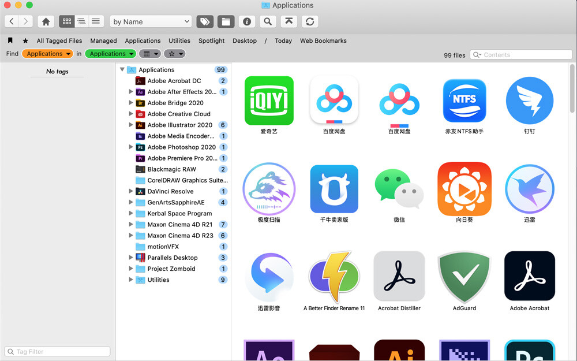Screen dimensions: 577x361
Task: Click the upward arrow toolbar button
Action: pos(289,21)
